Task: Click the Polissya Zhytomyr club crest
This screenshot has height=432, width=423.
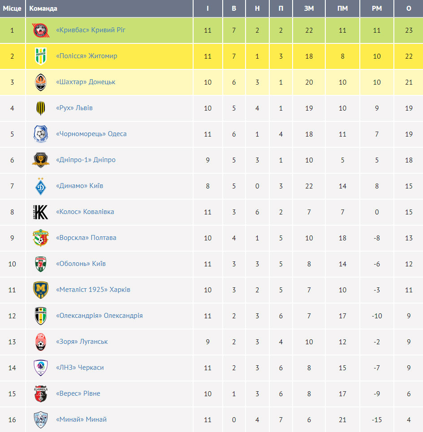Action: (x=40, y=56)
